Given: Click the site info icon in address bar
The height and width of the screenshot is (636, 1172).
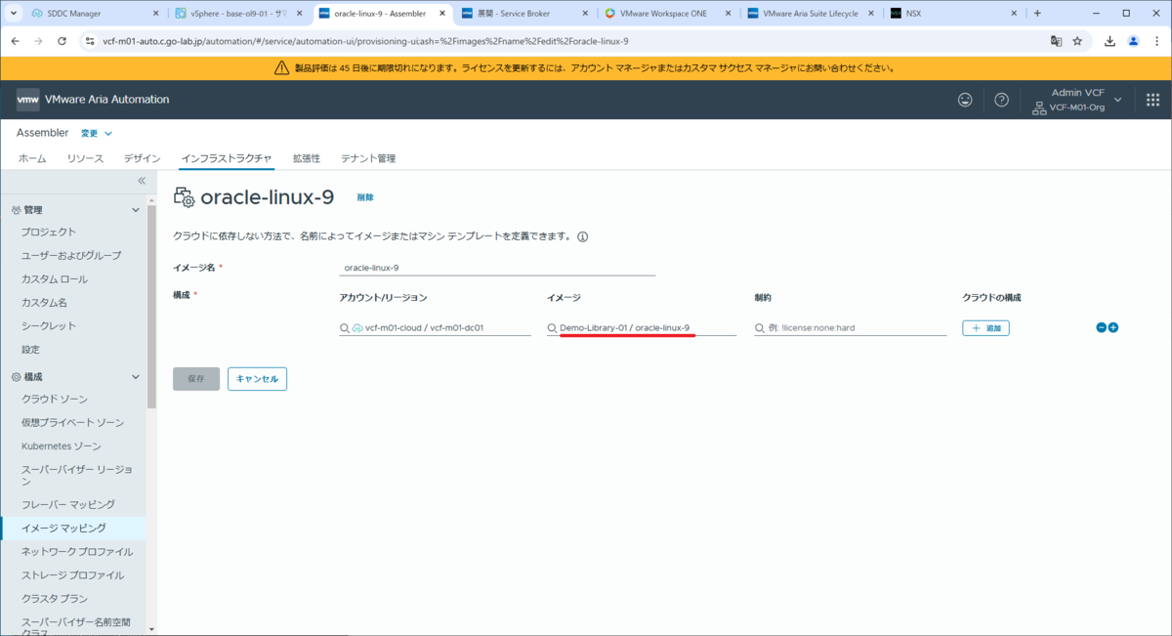Looking at the screenshot, I should 89,41.
